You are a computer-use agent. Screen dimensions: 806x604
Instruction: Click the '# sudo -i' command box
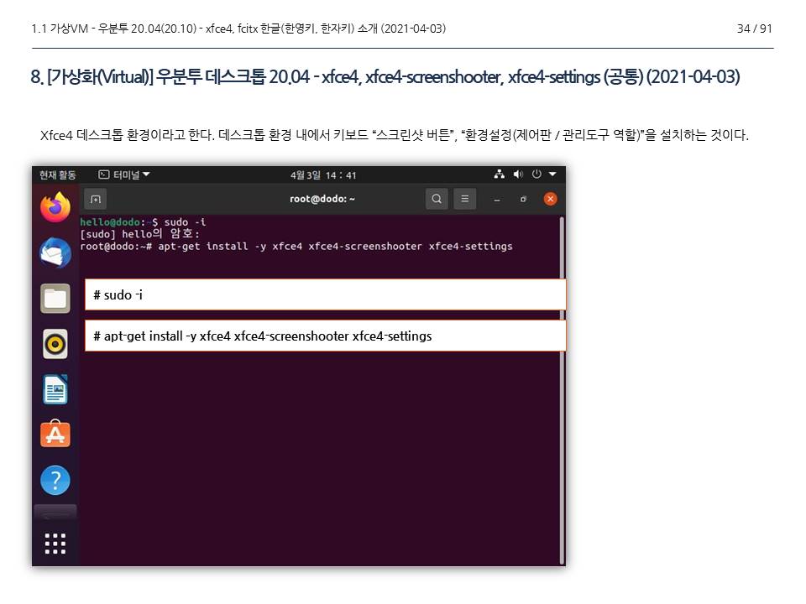coord(325,294)
